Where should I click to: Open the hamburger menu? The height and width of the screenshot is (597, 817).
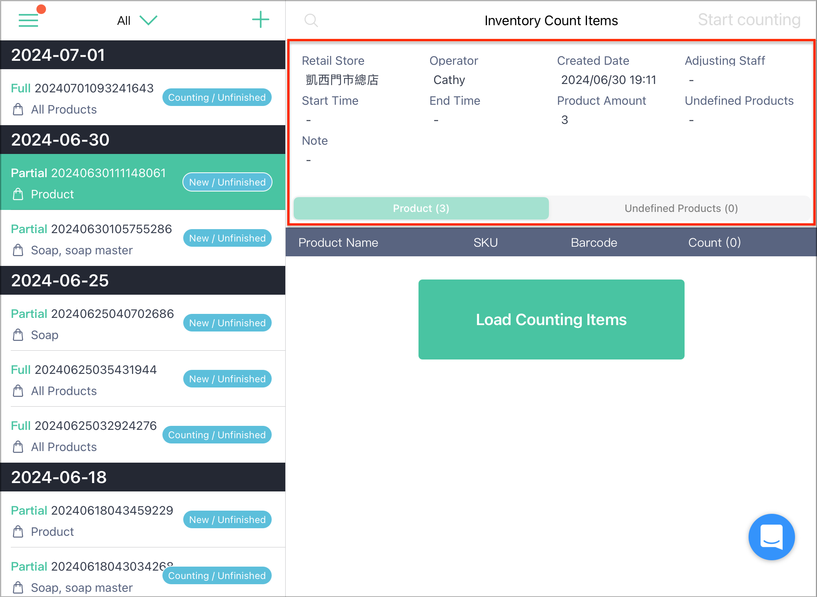click(28, 20)
